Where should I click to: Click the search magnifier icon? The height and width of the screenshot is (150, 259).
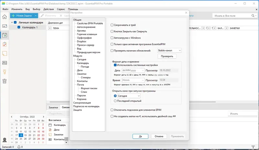[253, 15]
